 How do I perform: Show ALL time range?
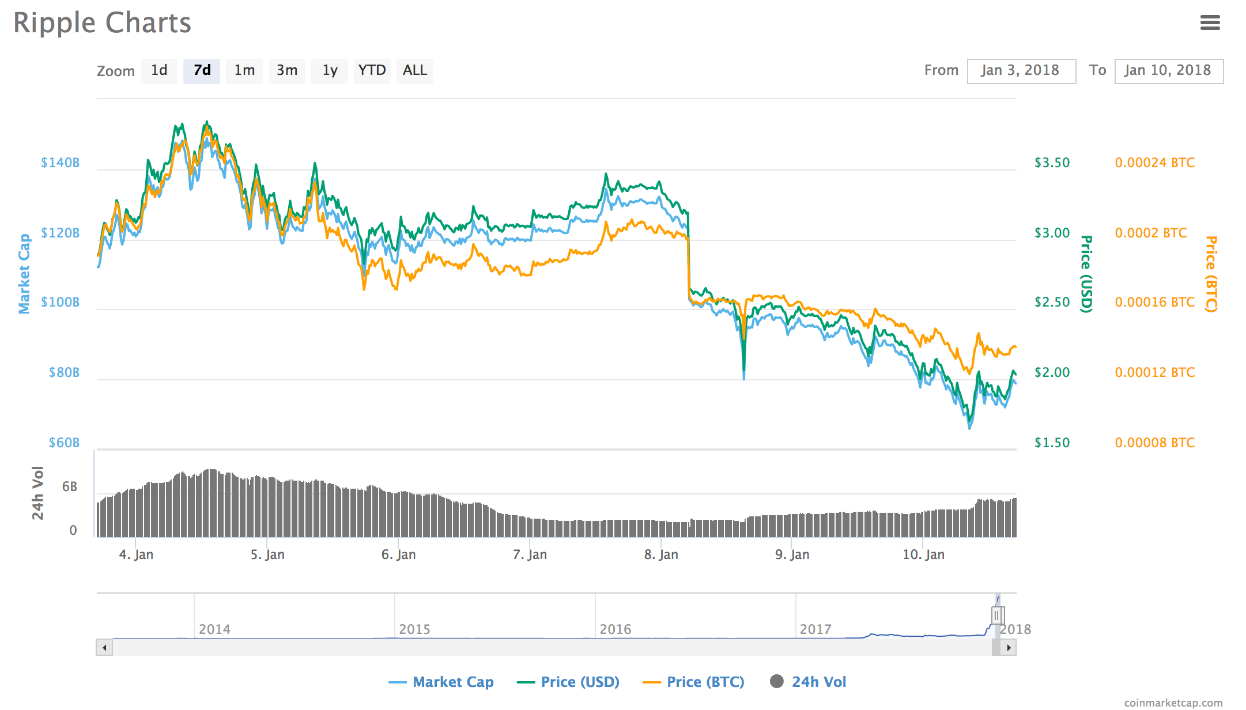[x=415, y=71]
